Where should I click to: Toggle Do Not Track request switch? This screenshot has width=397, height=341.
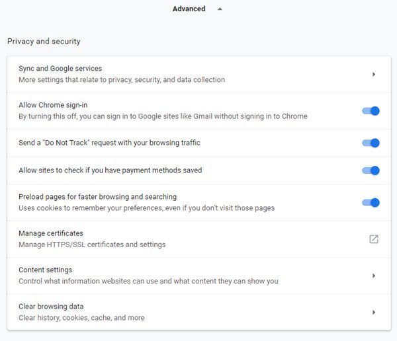point(371,143)
